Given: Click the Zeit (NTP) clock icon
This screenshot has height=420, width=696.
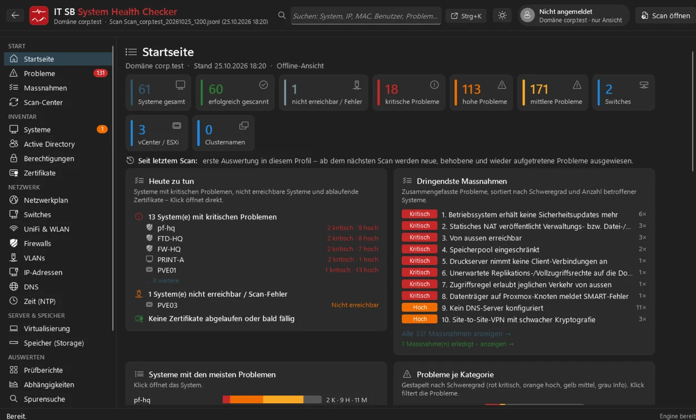Looking at the screenshot, I should 14,301.
